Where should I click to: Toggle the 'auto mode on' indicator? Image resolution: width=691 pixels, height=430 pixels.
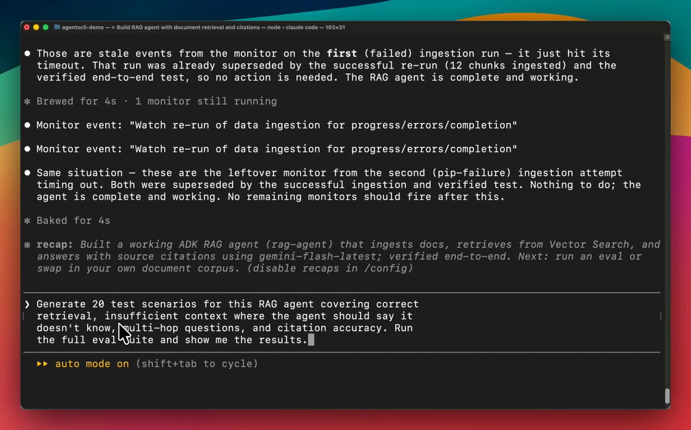click(92, 364)
